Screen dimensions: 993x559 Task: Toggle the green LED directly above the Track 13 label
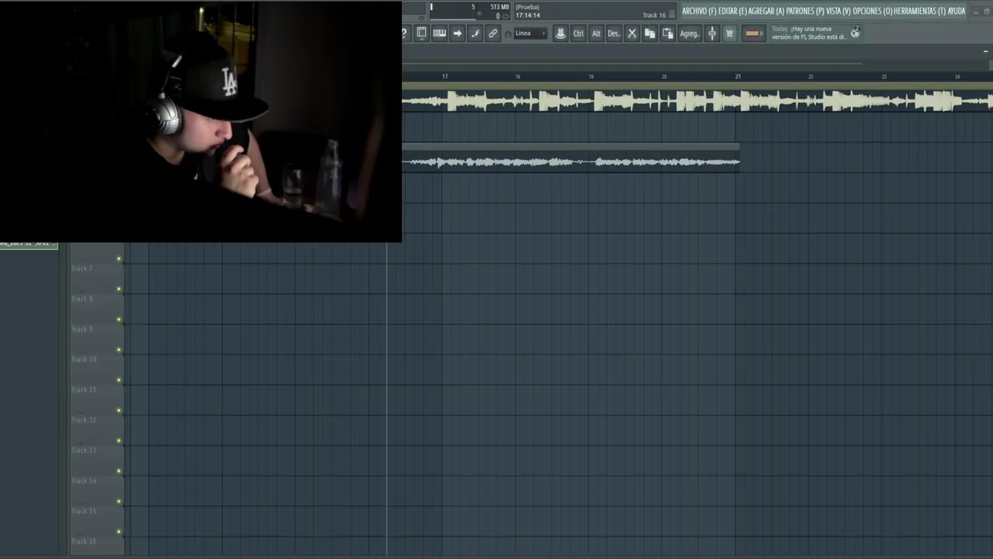pos(119,440)
